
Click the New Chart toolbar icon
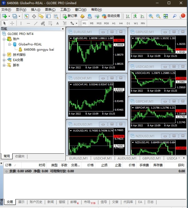4,16
